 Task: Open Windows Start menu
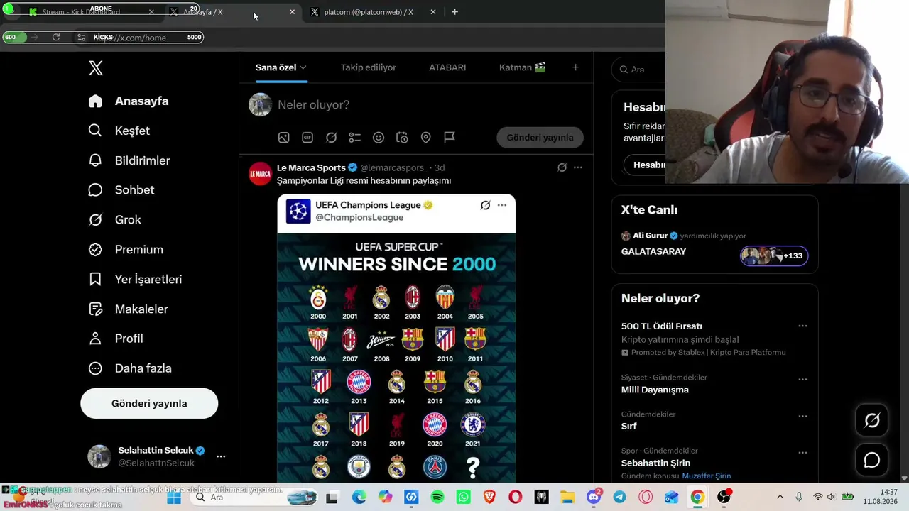pyautogui.click(x=174, y=498)
